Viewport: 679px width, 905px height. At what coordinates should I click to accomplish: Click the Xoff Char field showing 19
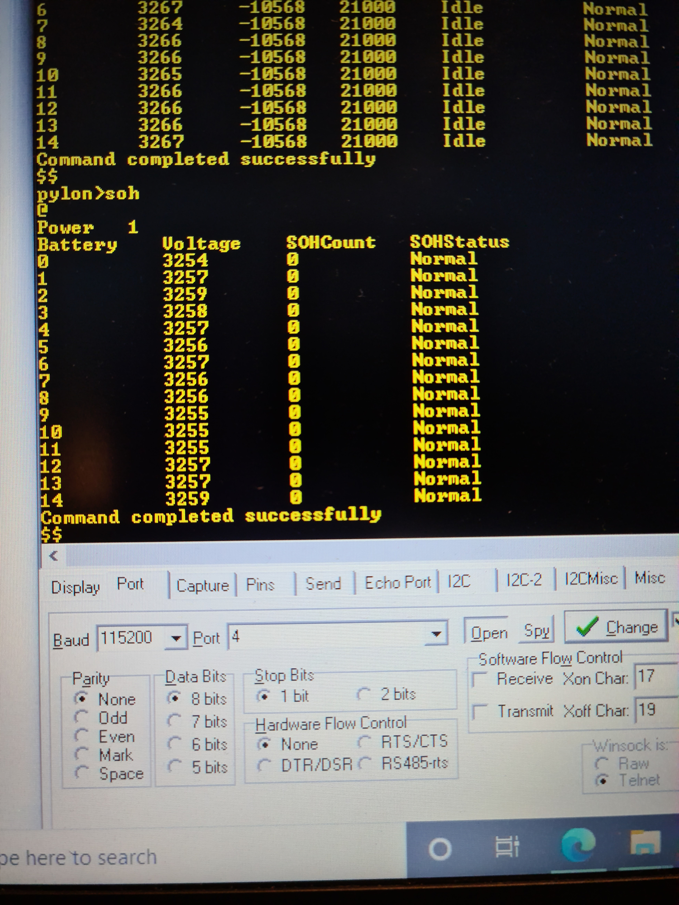click(x=656, y=710)
